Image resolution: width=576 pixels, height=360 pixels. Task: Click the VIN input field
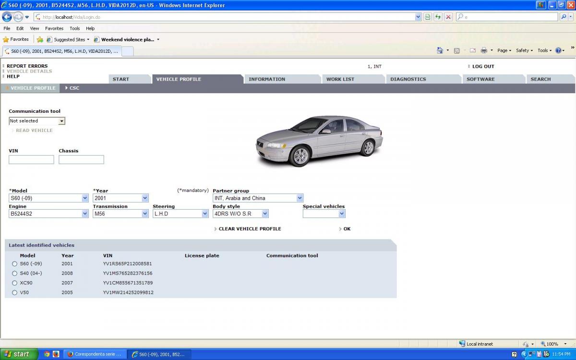click(x=31, y=160)
